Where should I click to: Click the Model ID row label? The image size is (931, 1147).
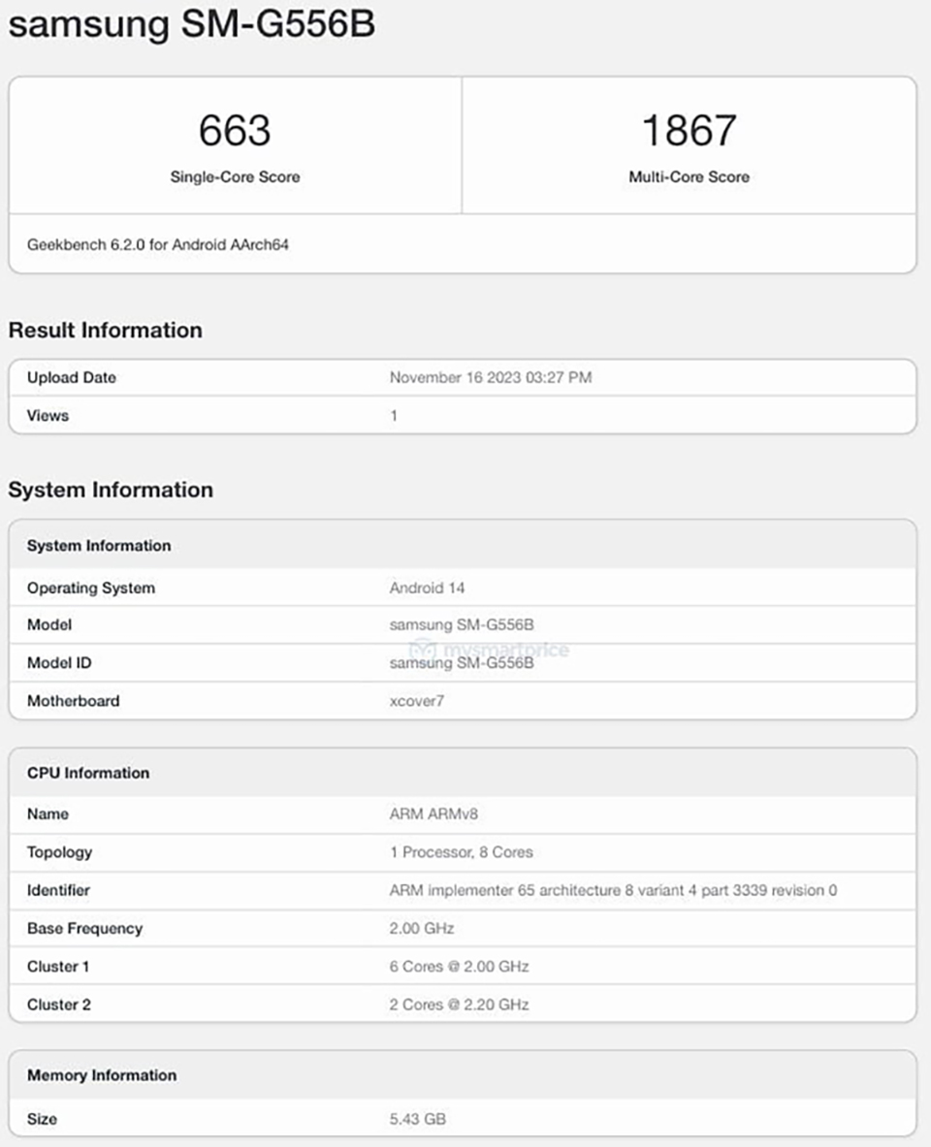click(x=59, y=663)
